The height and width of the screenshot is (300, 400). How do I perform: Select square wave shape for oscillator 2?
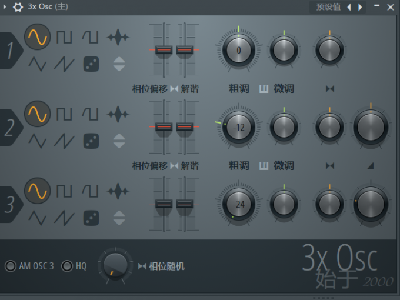point(64,114)
